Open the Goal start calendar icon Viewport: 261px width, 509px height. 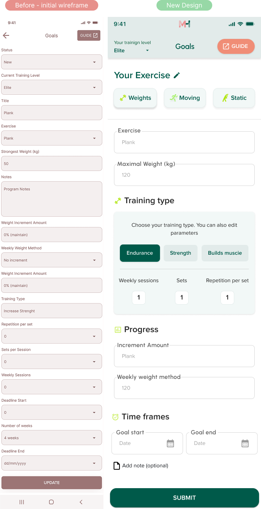pyautogui.click(x=170, y=443)
